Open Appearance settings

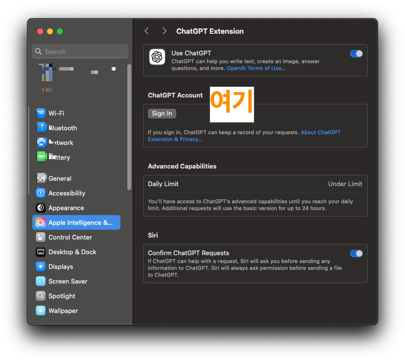click(x=76, y=208)
